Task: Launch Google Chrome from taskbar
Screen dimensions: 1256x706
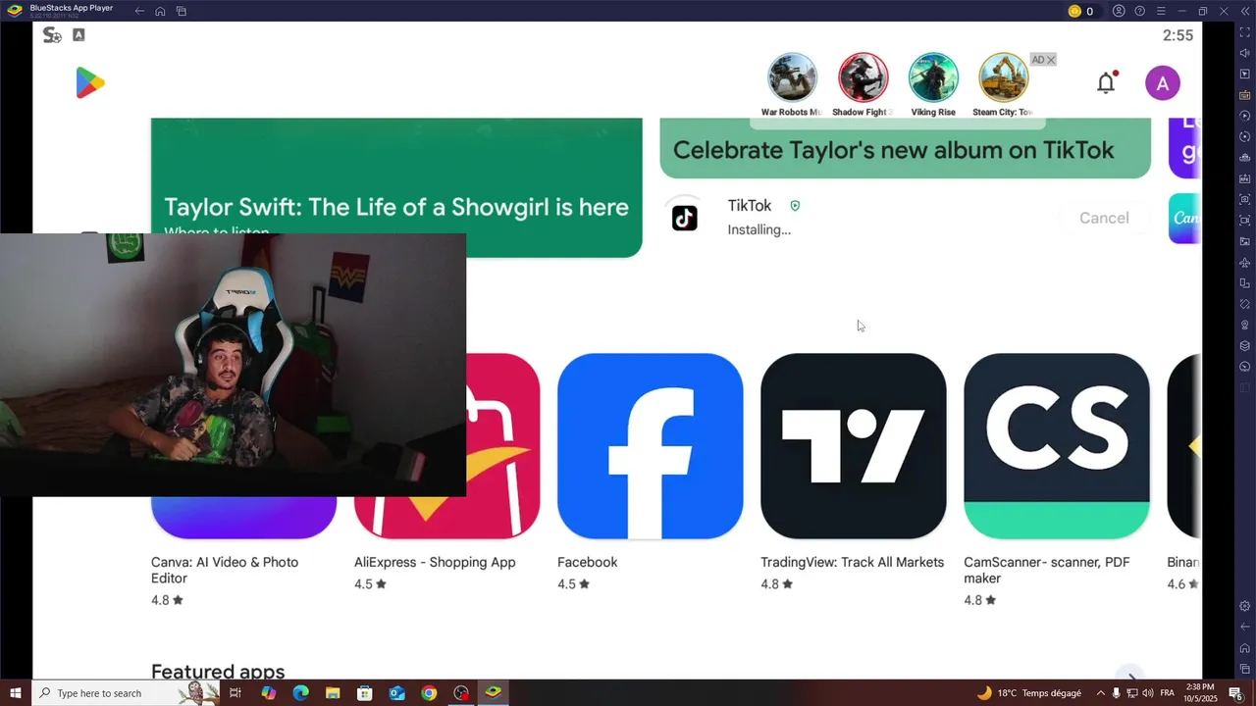Action: pos(429,693)
